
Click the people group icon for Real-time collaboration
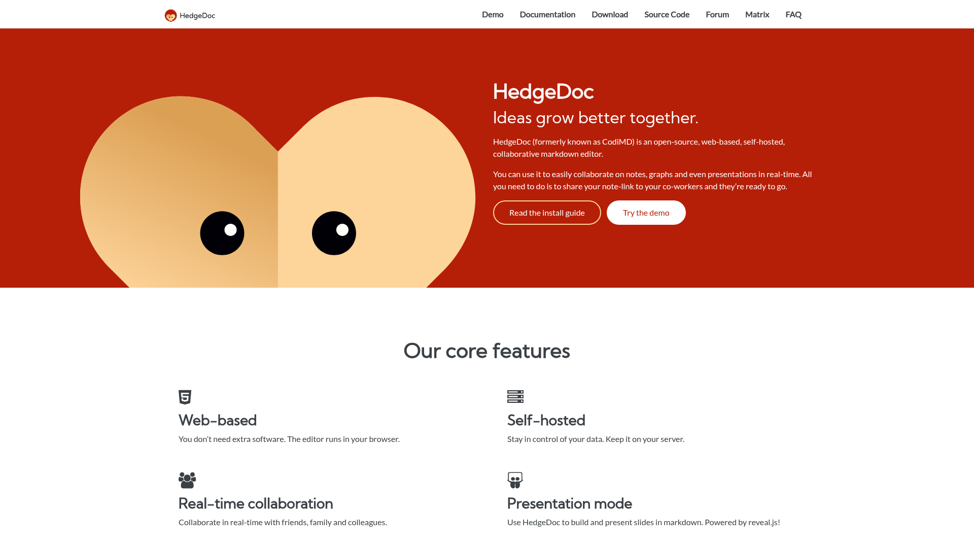[187, 481]
